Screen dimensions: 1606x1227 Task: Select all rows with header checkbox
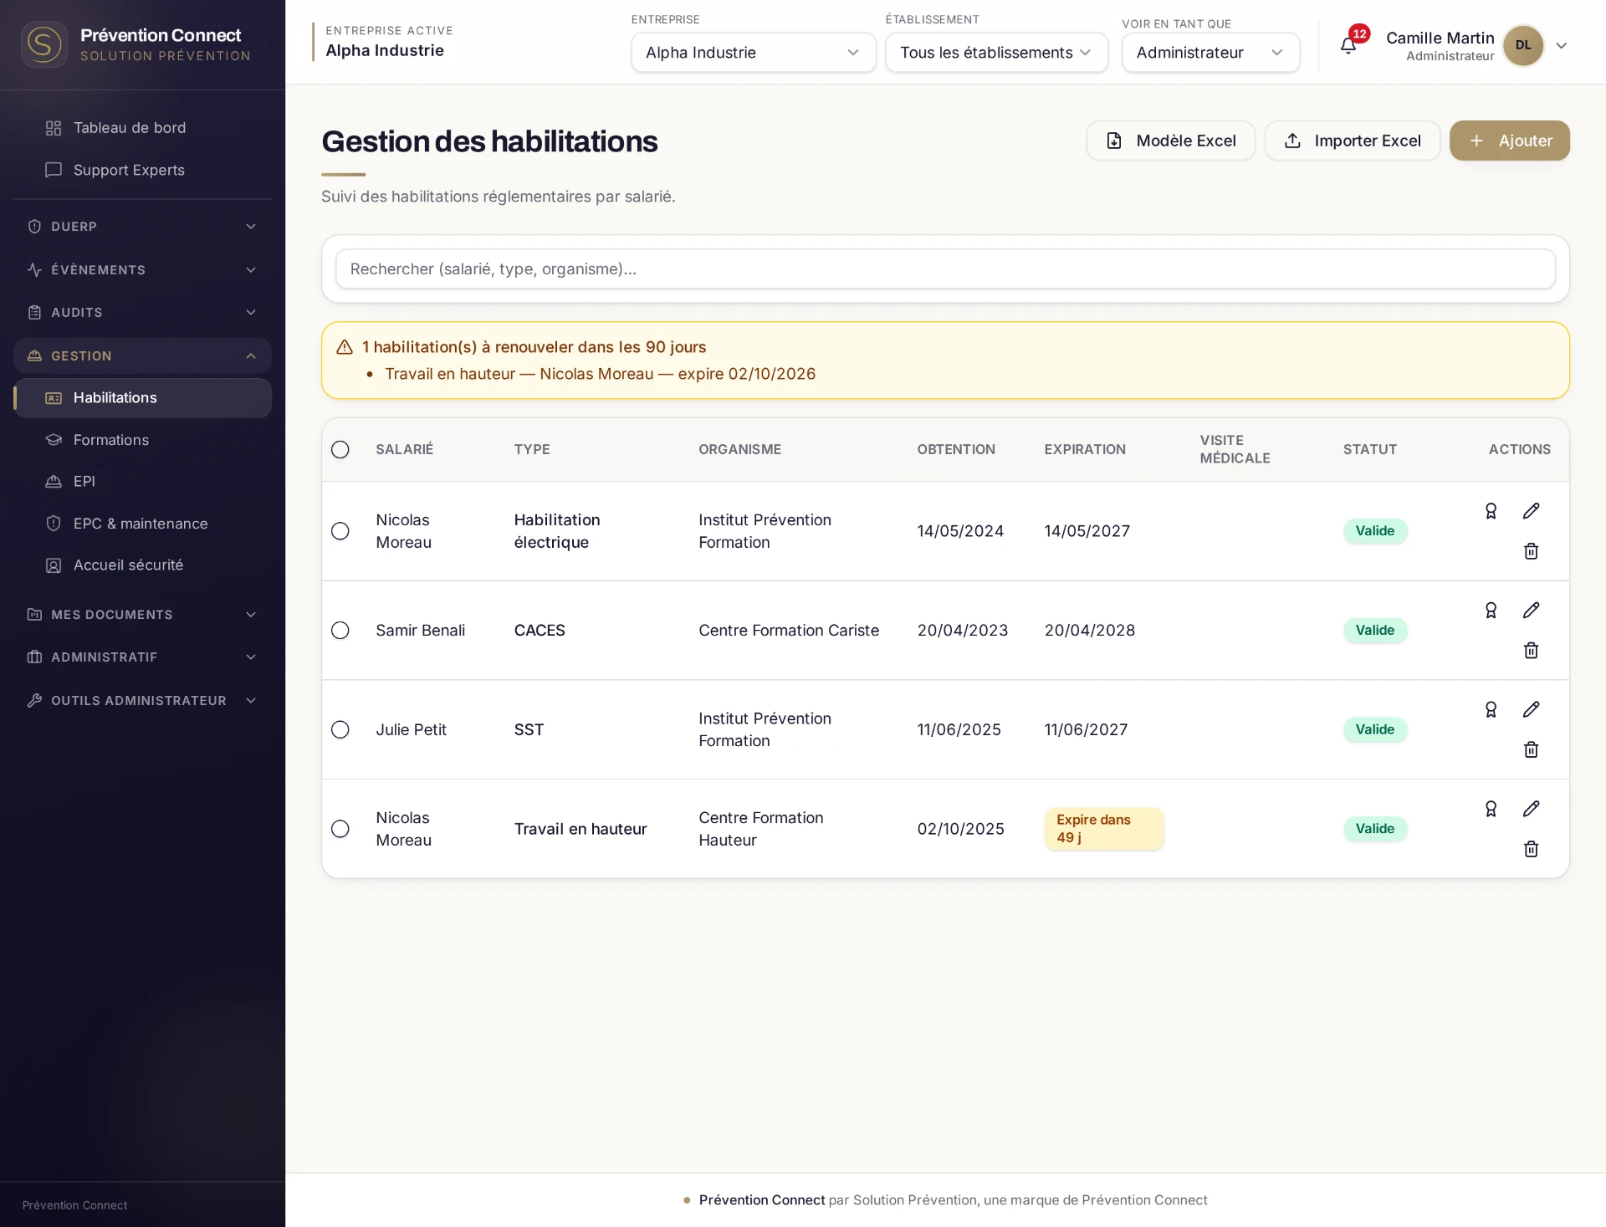click(340, 450)
